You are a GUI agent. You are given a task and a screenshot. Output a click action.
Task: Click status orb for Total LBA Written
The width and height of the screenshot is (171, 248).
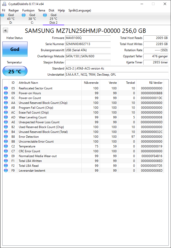[x=6, y=161]
